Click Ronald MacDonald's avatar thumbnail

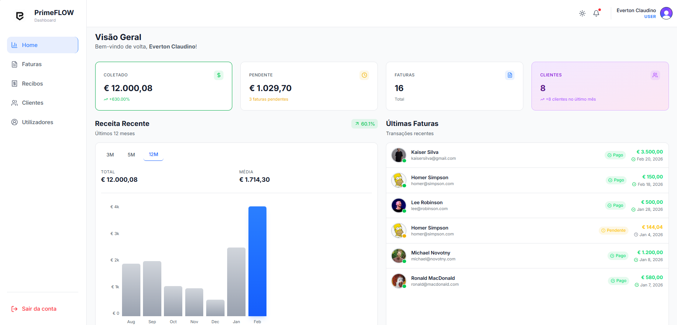[x=398, y=281]
